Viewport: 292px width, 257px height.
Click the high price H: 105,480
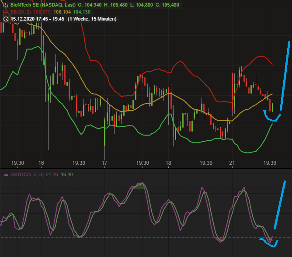[116, 5]
